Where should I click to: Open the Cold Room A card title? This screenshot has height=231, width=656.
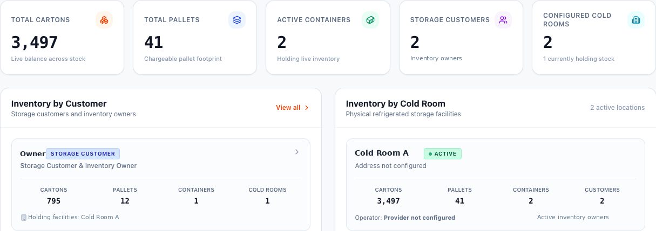pos(382,153)
